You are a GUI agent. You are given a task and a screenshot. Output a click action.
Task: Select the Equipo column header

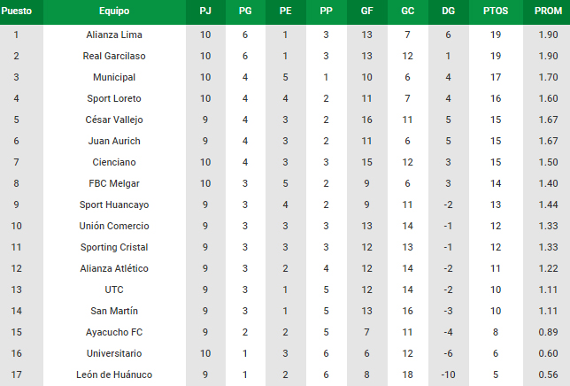pyautogui.click(x=114, y=11)
